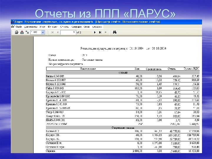Click the 'of 2' page count label
The image size is (212, 159).
[79, 32]
